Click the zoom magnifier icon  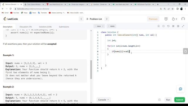tap(165, 9)
